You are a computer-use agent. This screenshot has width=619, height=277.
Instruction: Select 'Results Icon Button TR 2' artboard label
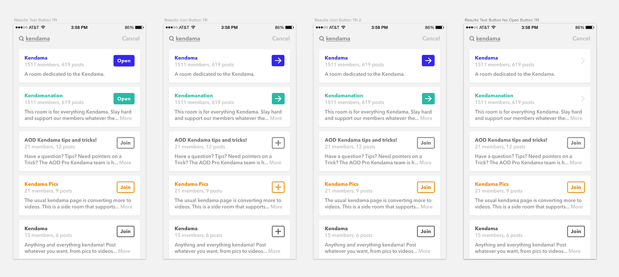click(x=338, y=20)
